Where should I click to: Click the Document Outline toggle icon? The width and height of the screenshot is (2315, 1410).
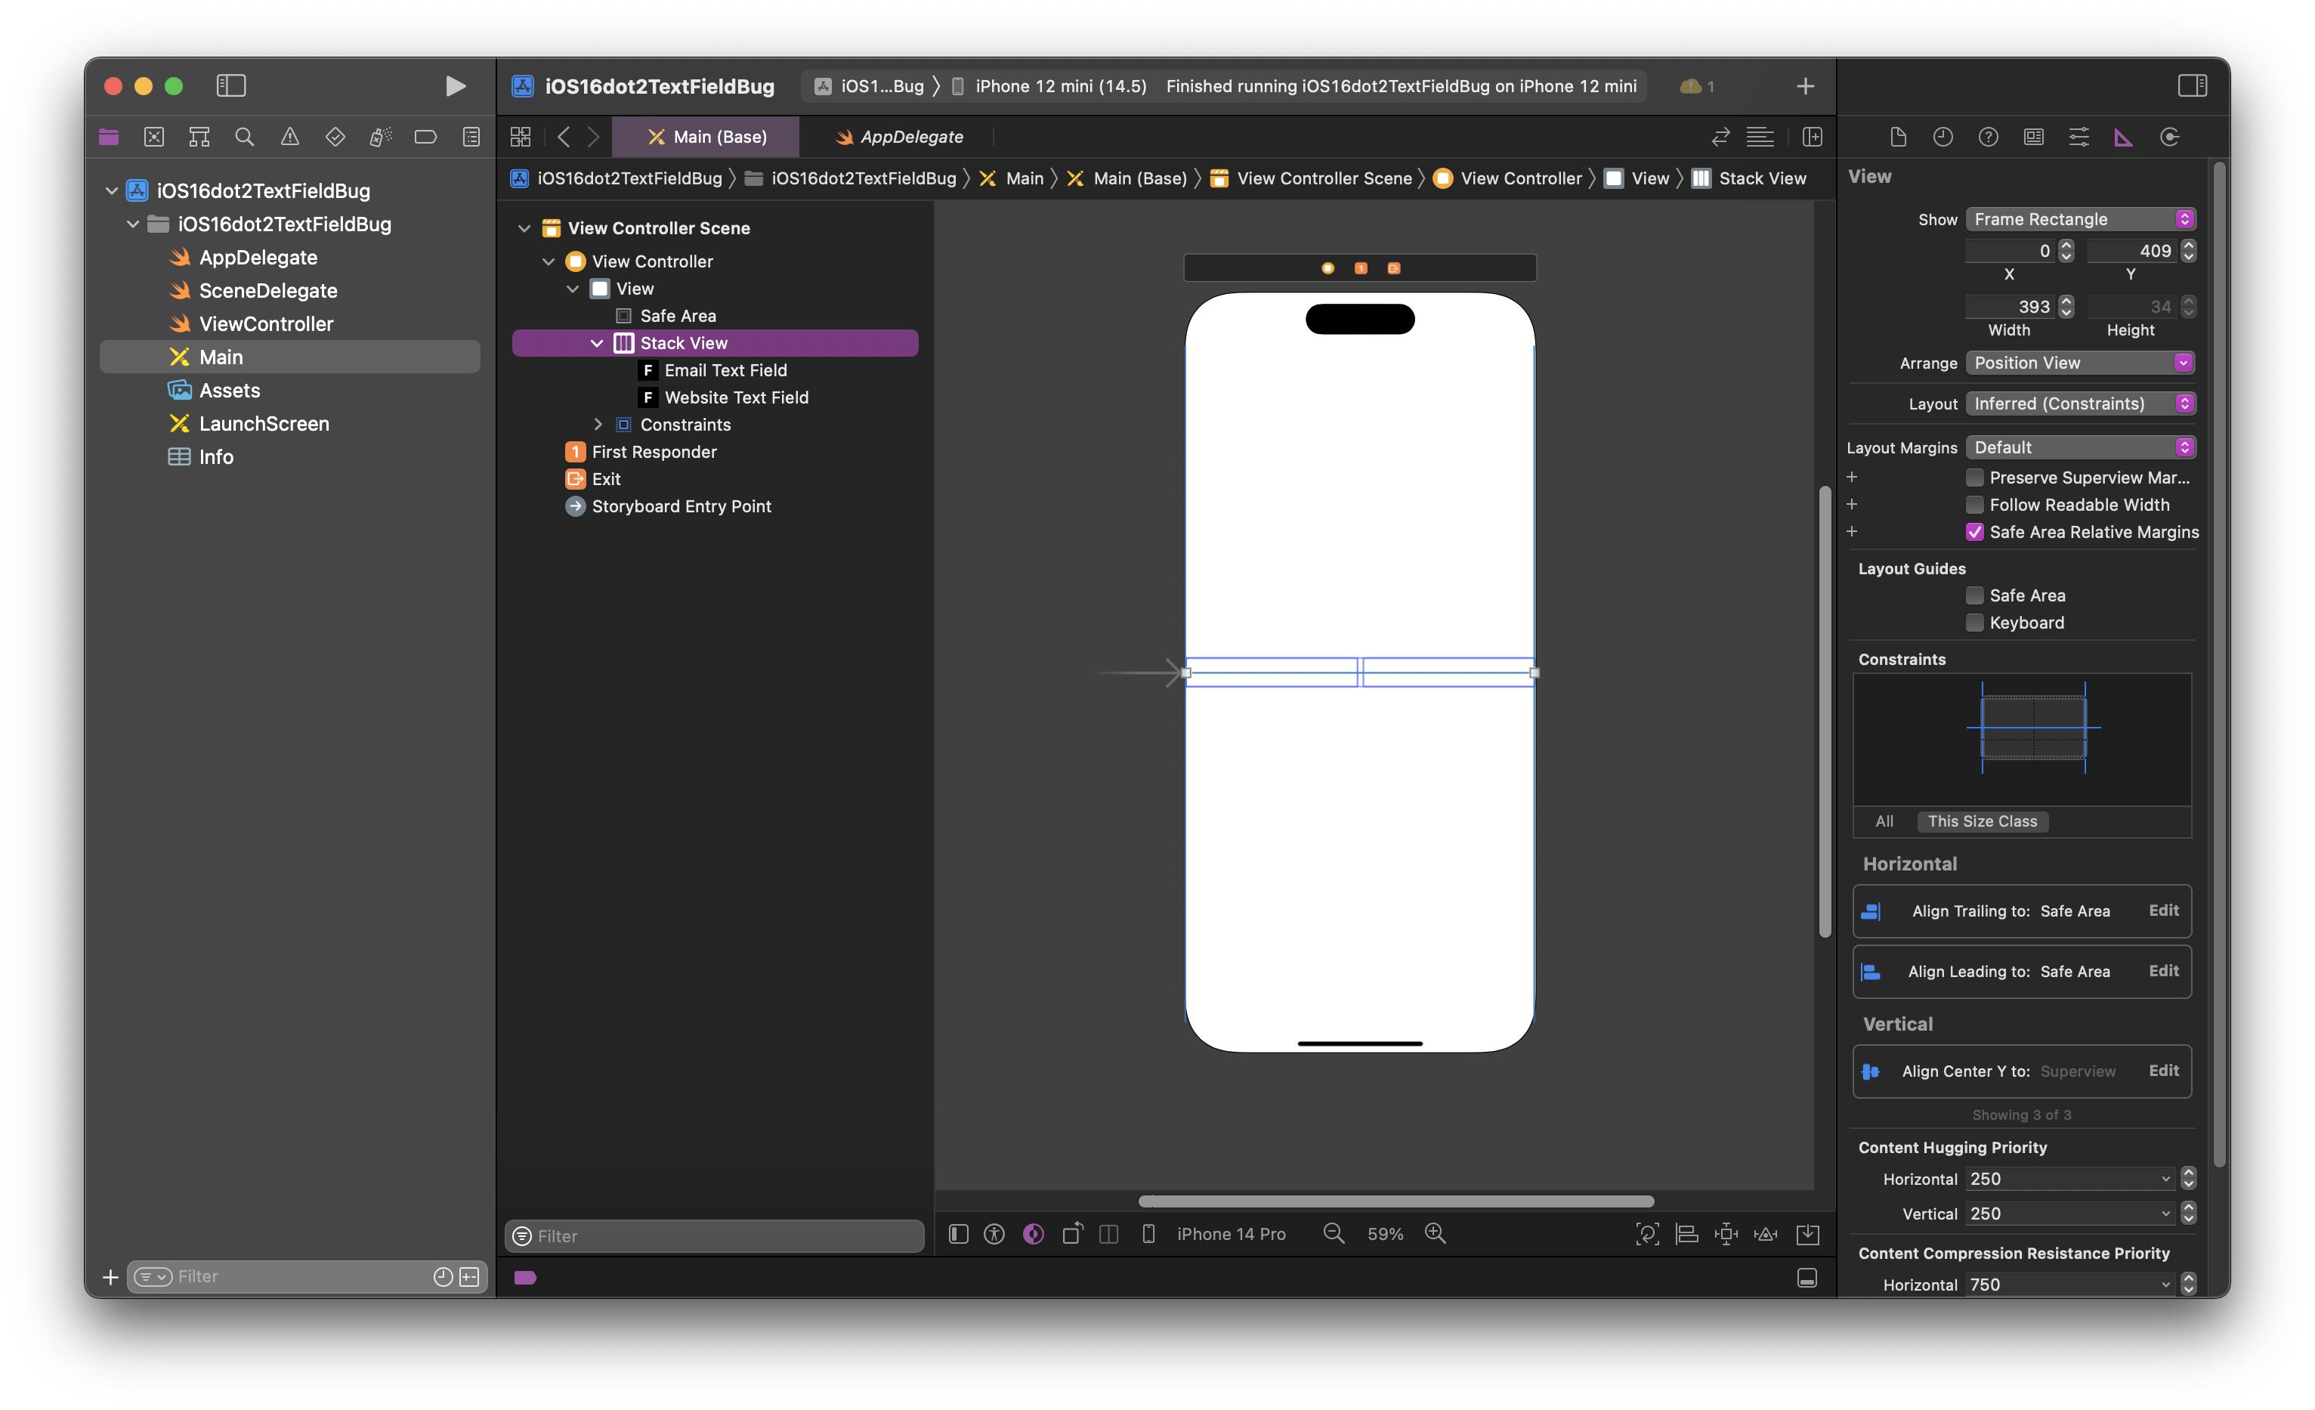coord(956,1233)
